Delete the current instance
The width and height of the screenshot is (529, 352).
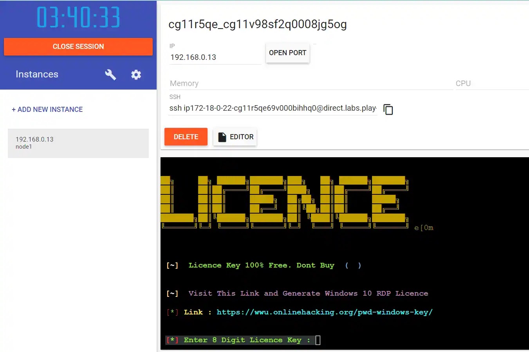tap(186, 137)
